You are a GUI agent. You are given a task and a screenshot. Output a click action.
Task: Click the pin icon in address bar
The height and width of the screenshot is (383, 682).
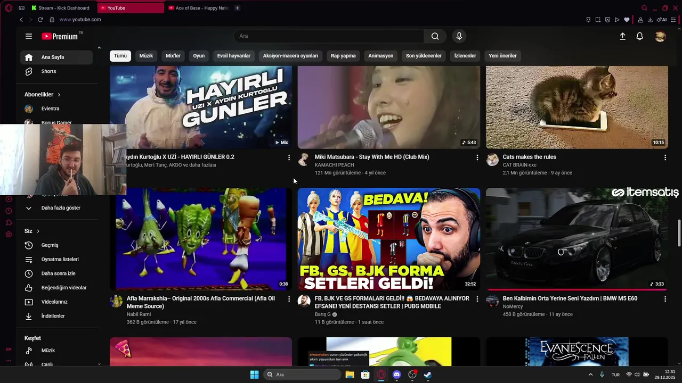point(588,20)
